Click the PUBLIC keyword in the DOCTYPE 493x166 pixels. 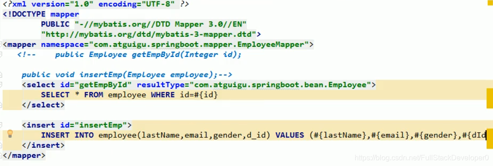(55, 24)
